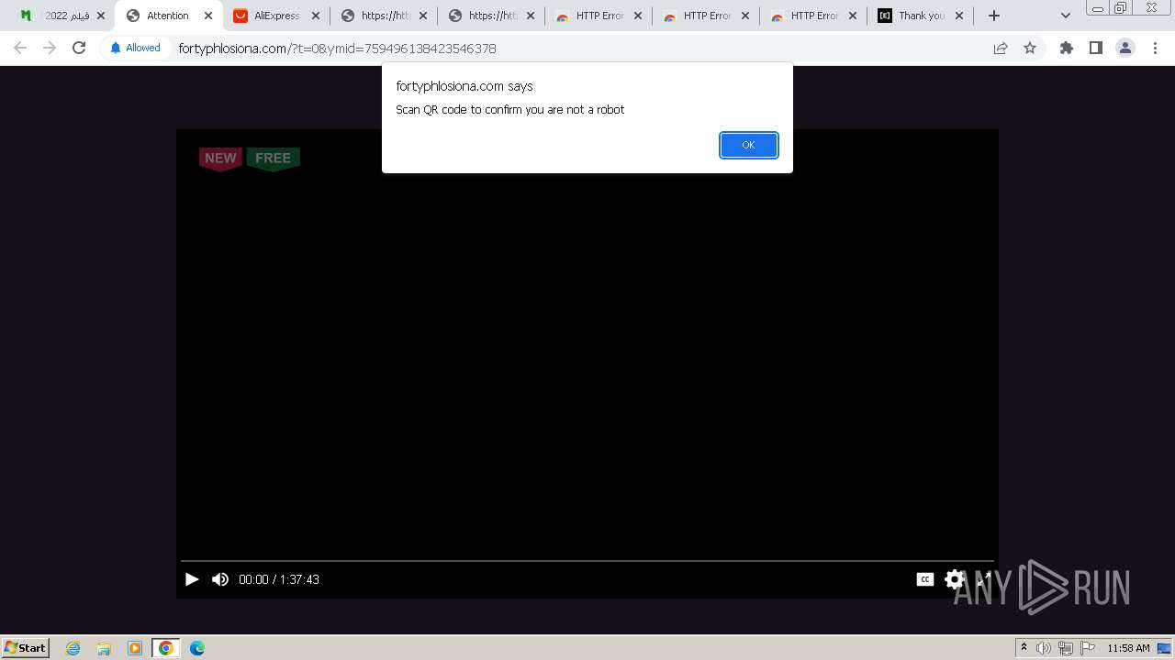Close the AliExpress tab
Viewport: 1175px width, 660px height.
[x=316, y=16]
